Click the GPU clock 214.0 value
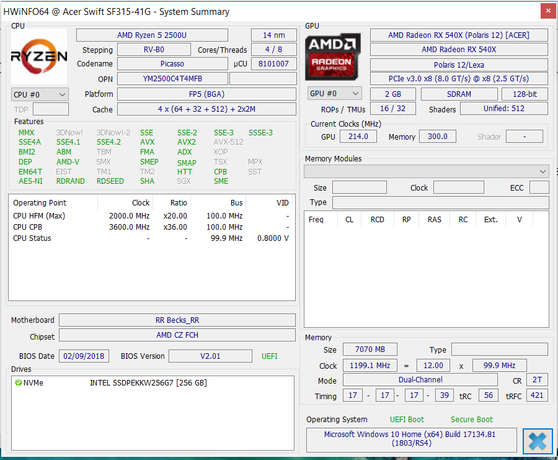This screenshot has height=460, width=558. (x=358, y=137)
